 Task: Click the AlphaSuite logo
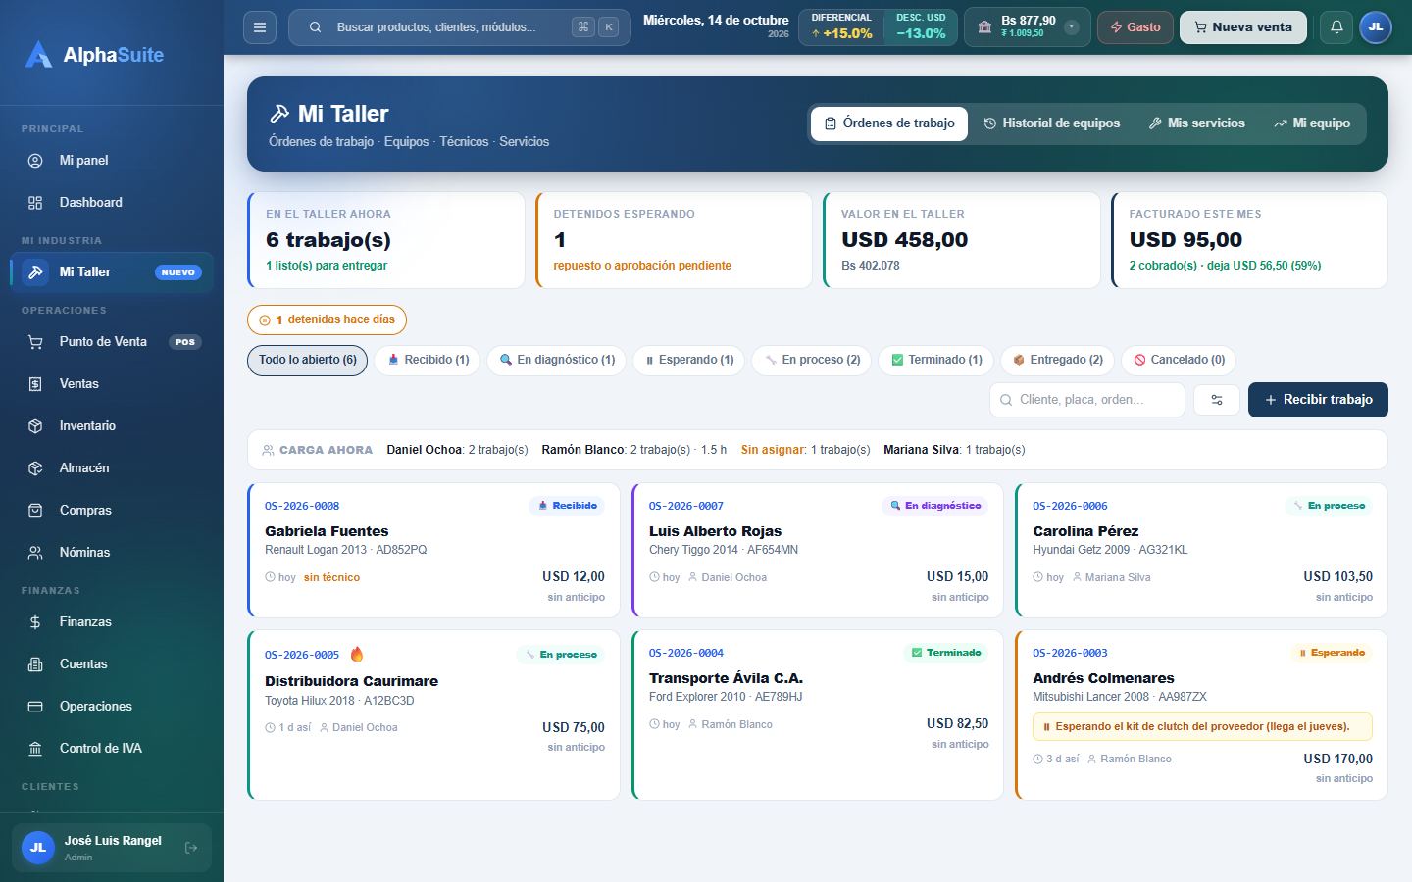(x=95, y=55)
